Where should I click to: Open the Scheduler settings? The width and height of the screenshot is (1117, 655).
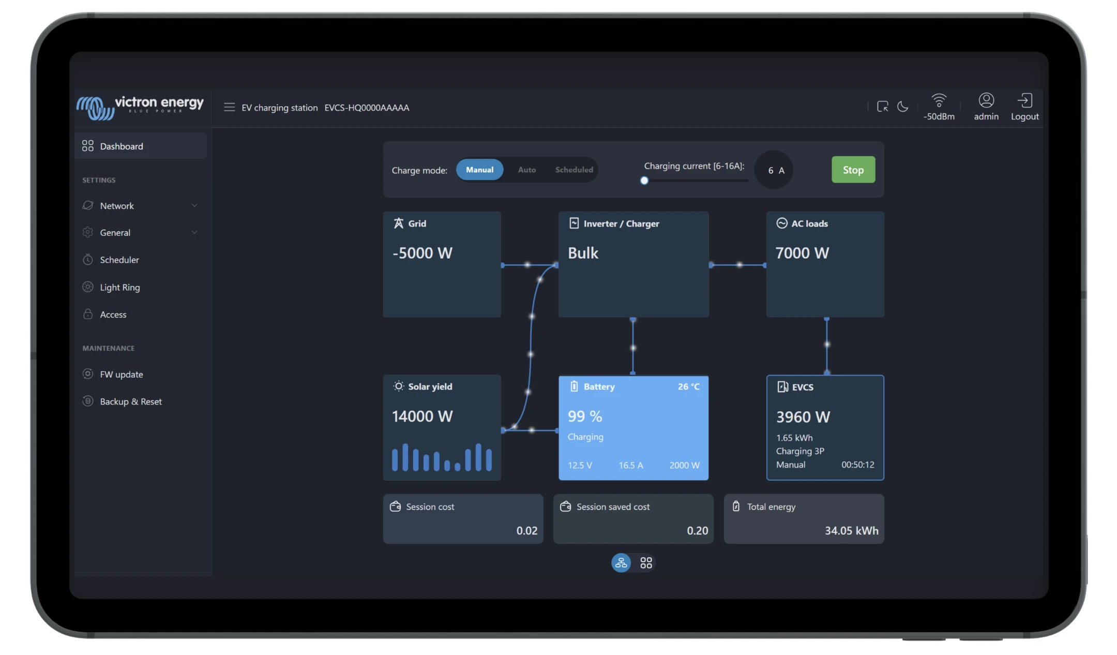pos(118,259)
